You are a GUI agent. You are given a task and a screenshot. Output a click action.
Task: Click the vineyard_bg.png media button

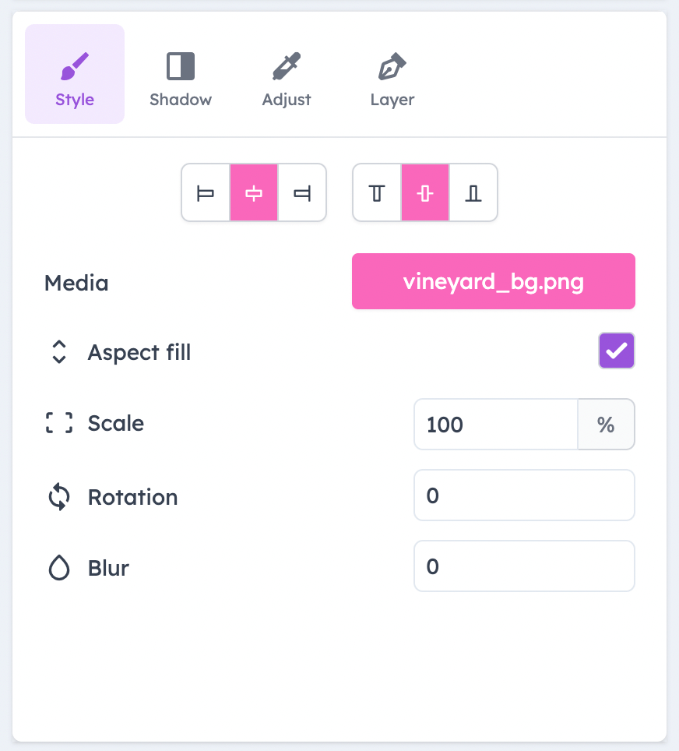click(x=494, y=281)
